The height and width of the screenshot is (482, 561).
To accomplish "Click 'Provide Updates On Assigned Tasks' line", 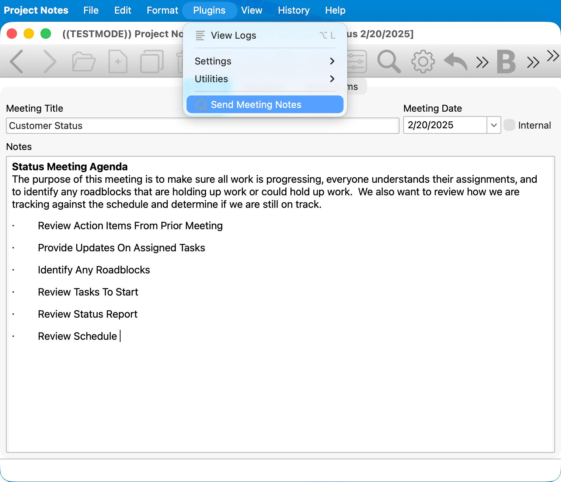I will click(121, 248).
